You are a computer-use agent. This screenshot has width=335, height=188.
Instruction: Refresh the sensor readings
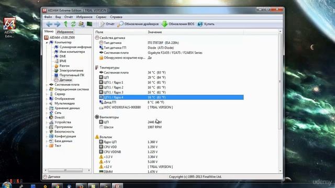(x=73, y=24)
